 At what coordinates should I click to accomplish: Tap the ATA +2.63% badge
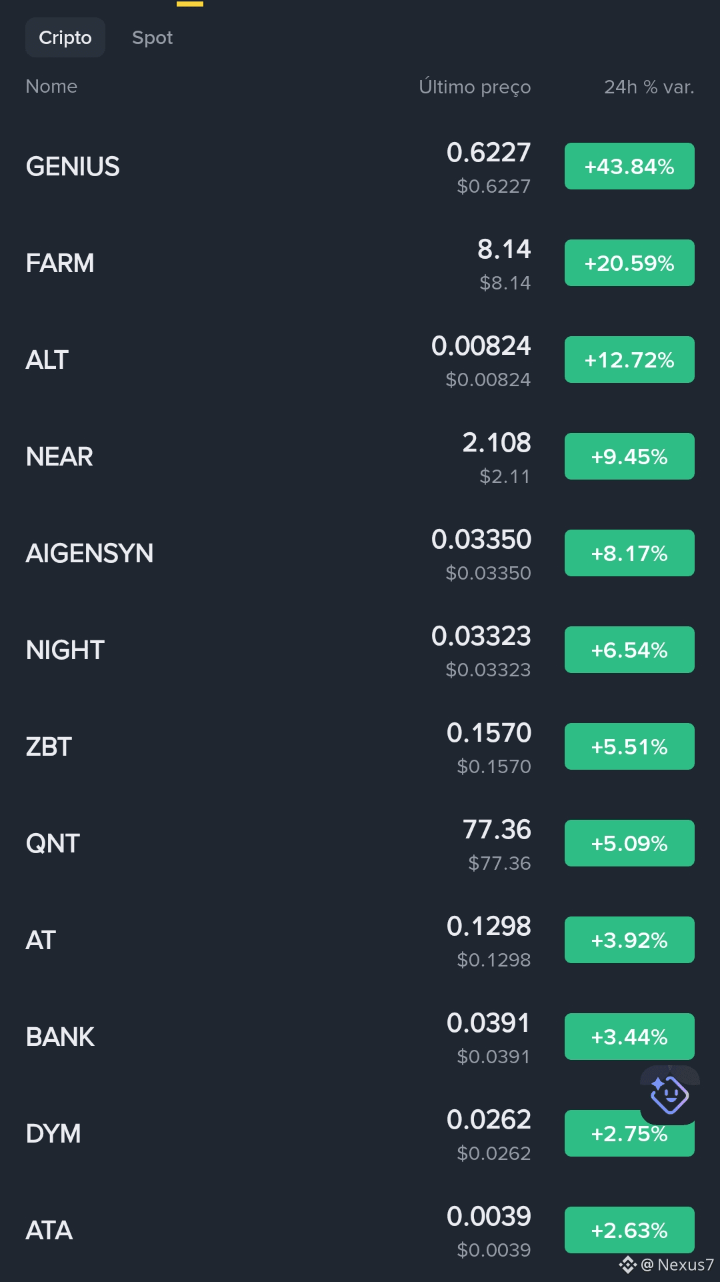629,1230
